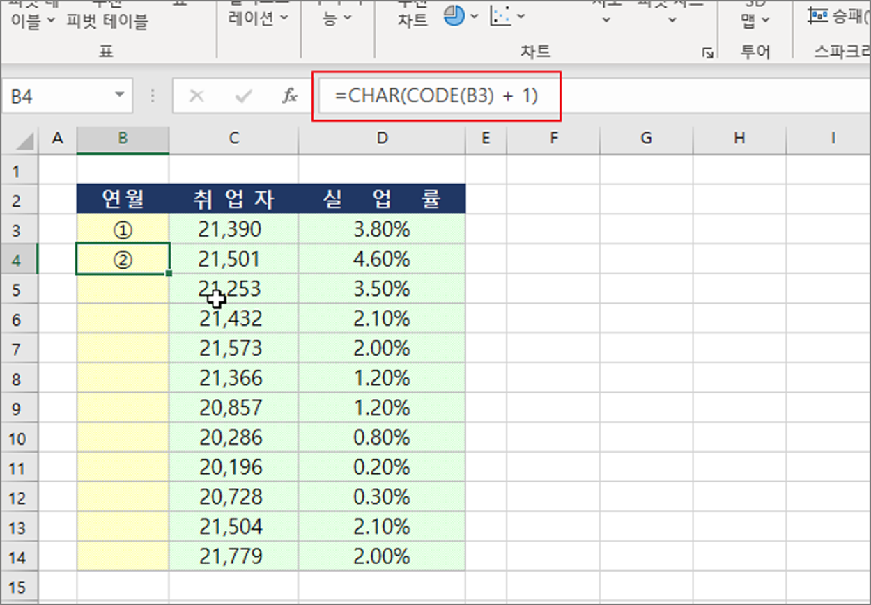Select the cell with 20,196
Viewport: 871px width, 605px height.
click(x=233, y=468)
